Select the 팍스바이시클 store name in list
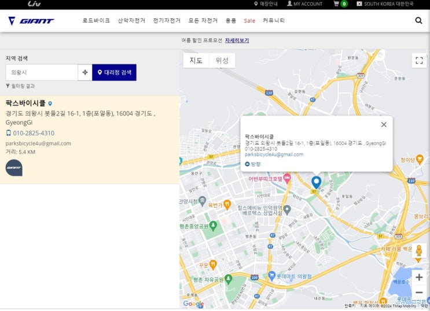 pos(25,103)
